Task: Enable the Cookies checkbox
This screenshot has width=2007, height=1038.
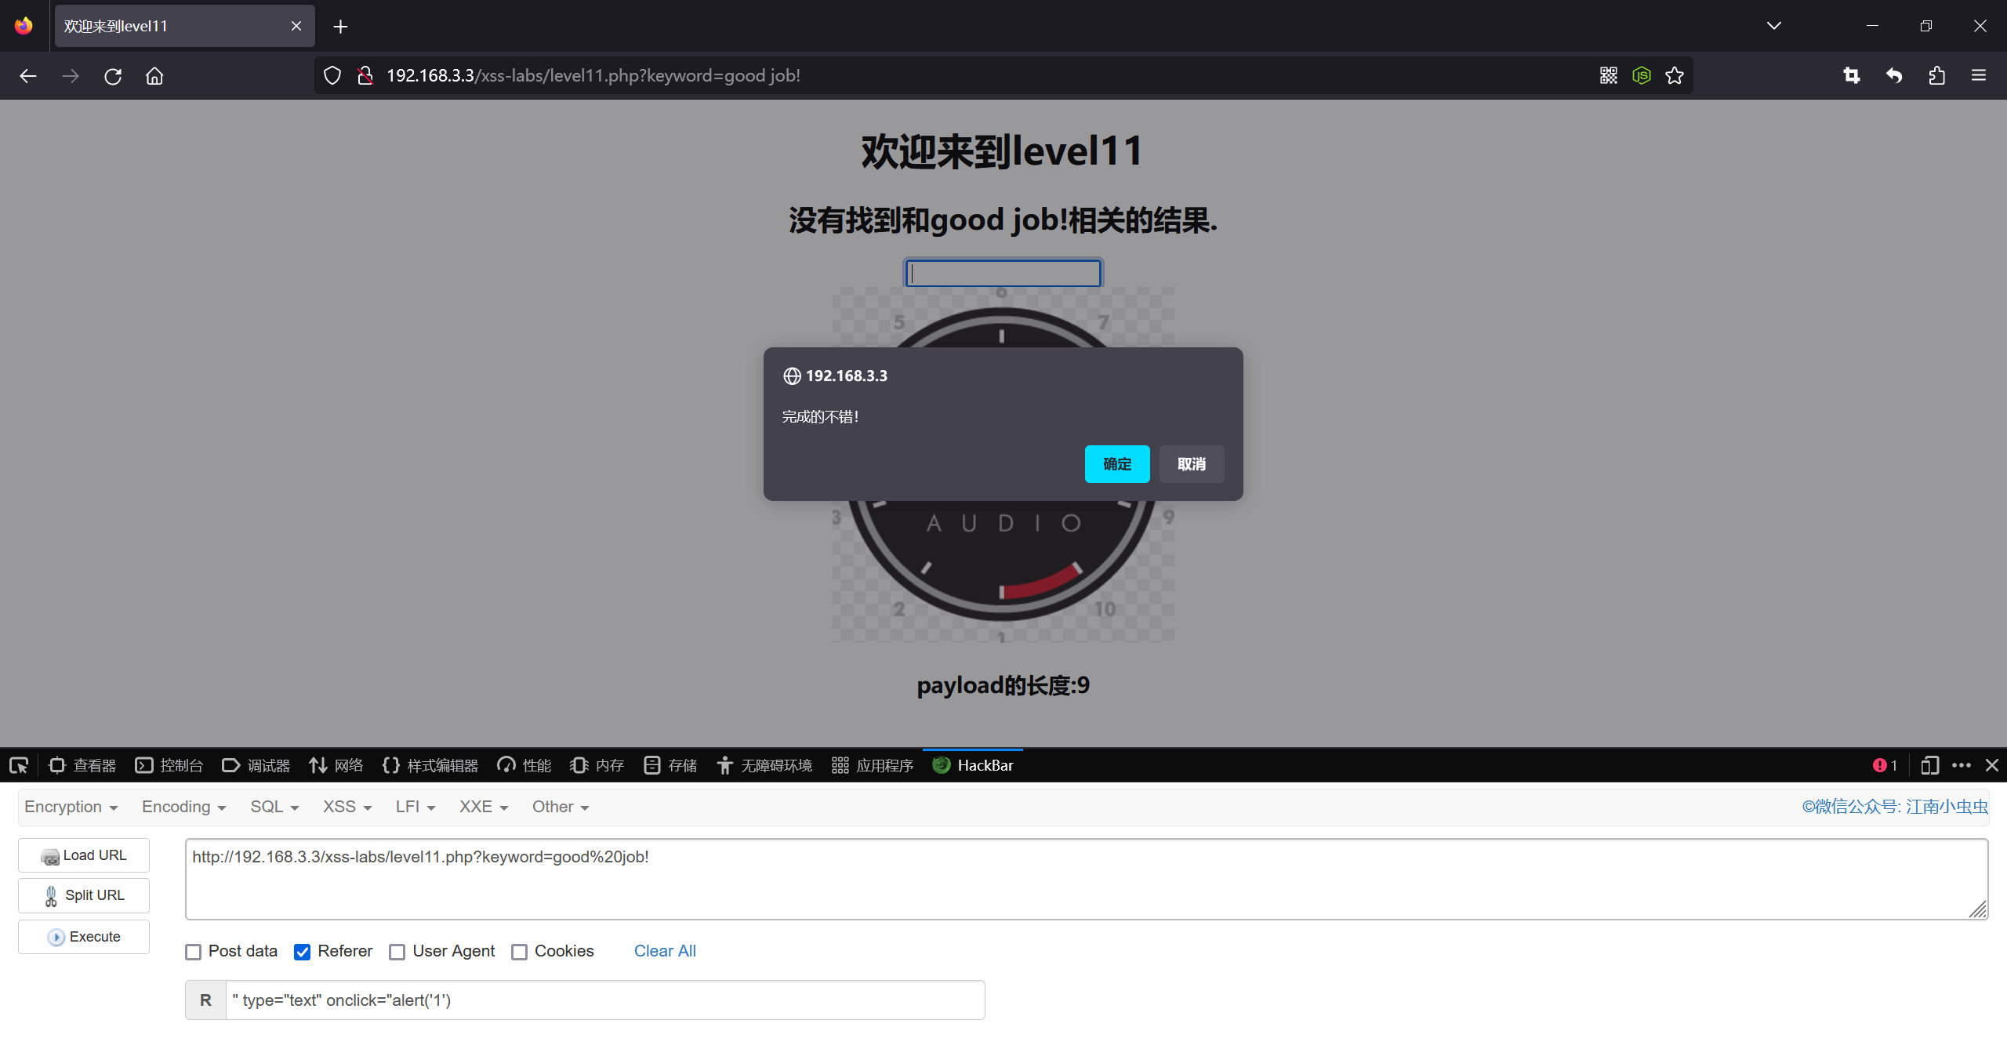Action: click(x=519, y=952)
